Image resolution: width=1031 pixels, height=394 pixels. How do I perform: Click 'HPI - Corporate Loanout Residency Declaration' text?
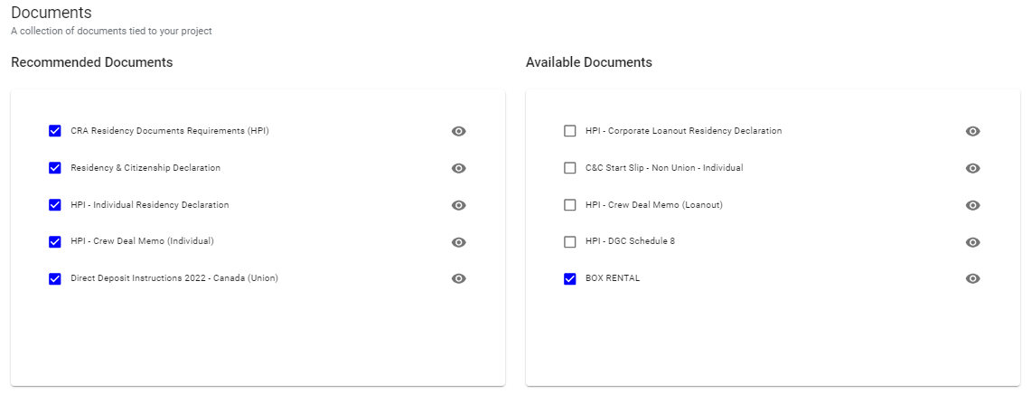coord(684,131)
